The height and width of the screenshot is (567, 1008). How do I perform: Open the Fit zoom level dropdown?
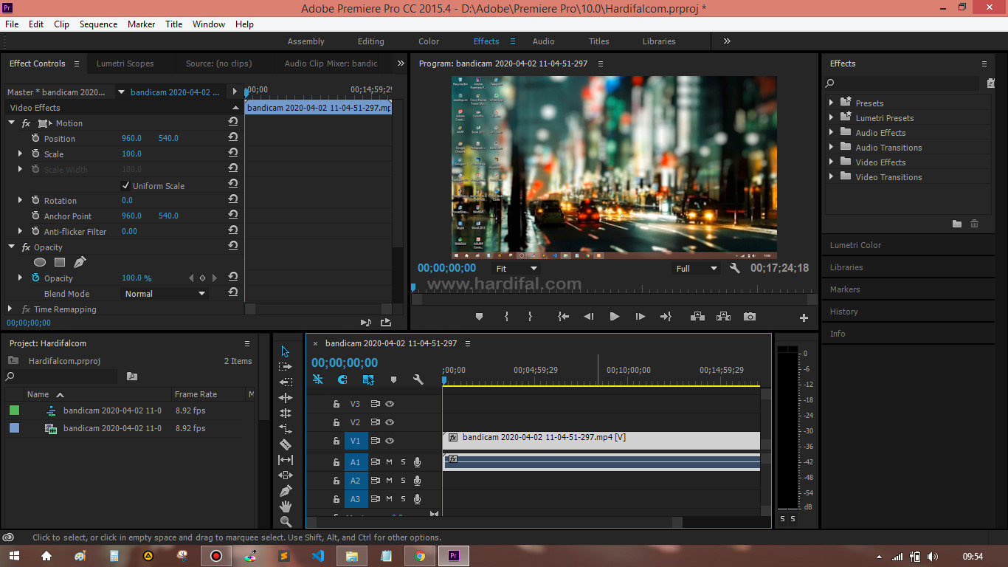point(516,269)
